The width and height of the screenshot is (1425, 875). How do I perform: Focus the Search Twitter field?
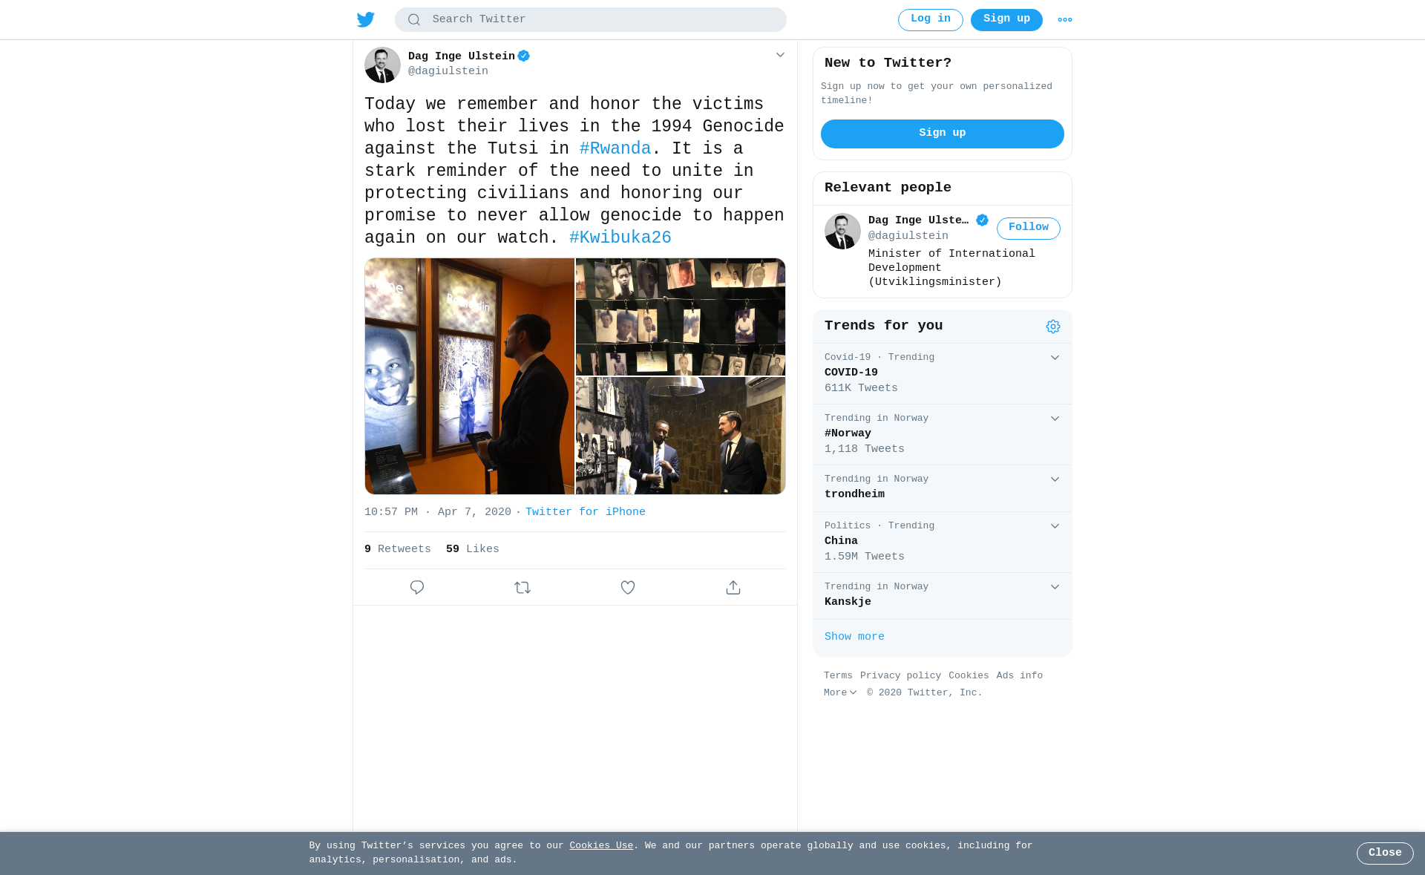pos(591,19)
